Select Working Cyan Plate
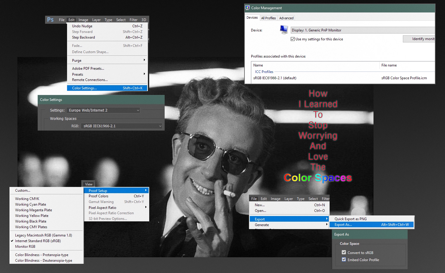This screenshot has width=445, height=273. [x=47, y=204]
